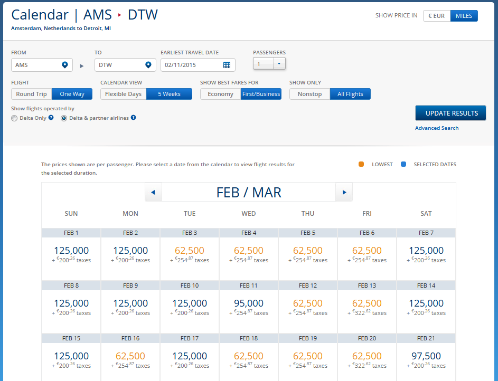The height and width of the screenshot is (381, 498).
Task: Click the arrow between FROM and TO fields
Action: click(82, 66)
